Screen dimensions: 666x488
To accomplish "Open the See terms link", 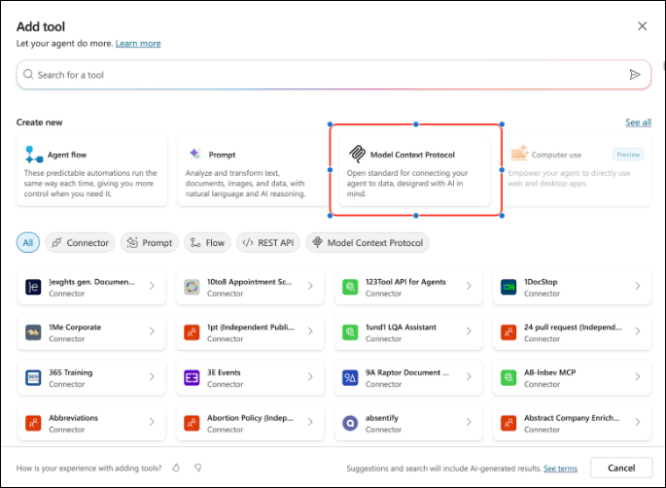I will (560, 468).
